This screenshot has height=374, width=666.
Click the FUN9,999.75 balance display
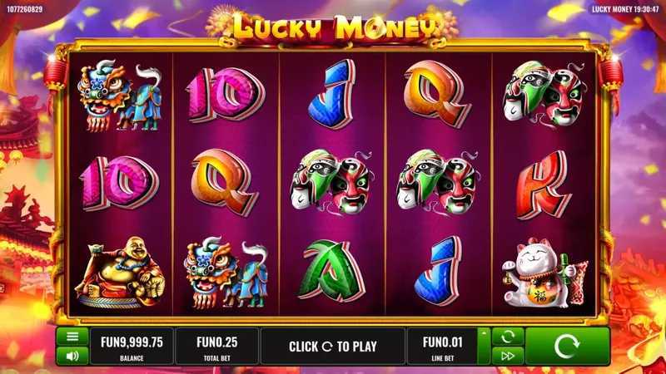(x=132, y=347)
